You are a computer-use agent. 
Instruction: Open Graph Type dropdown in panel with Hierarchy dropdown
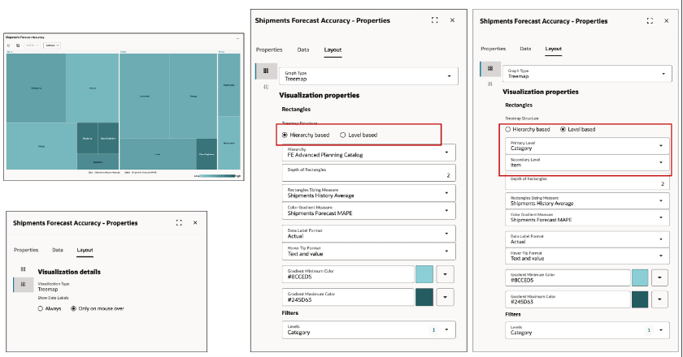(x=368, y=76)
